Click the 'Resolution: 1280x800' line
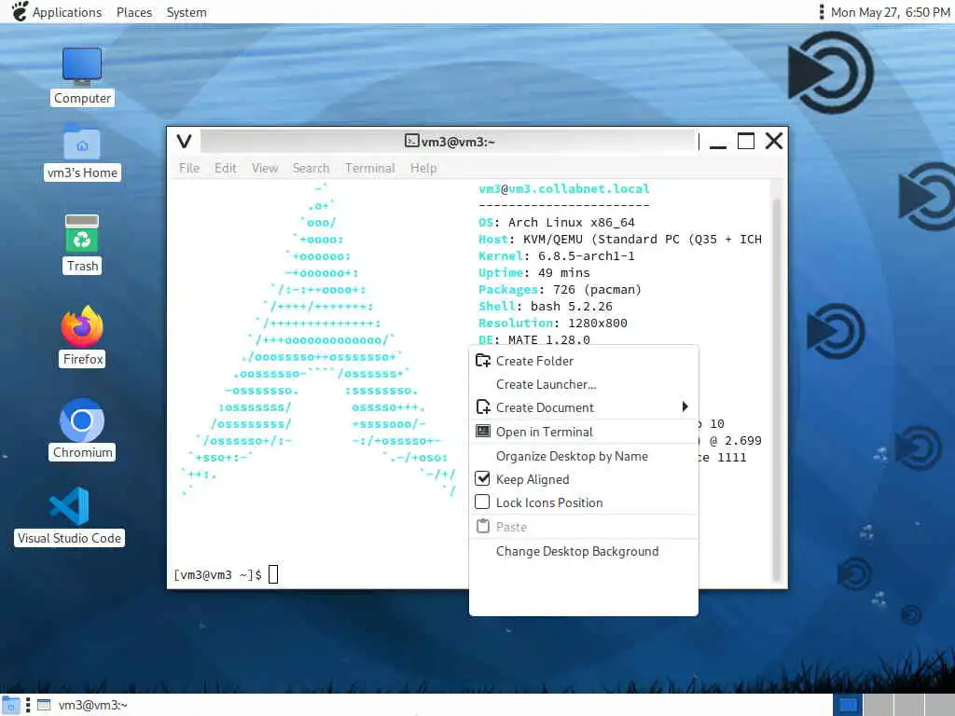 tap(553, 323)
